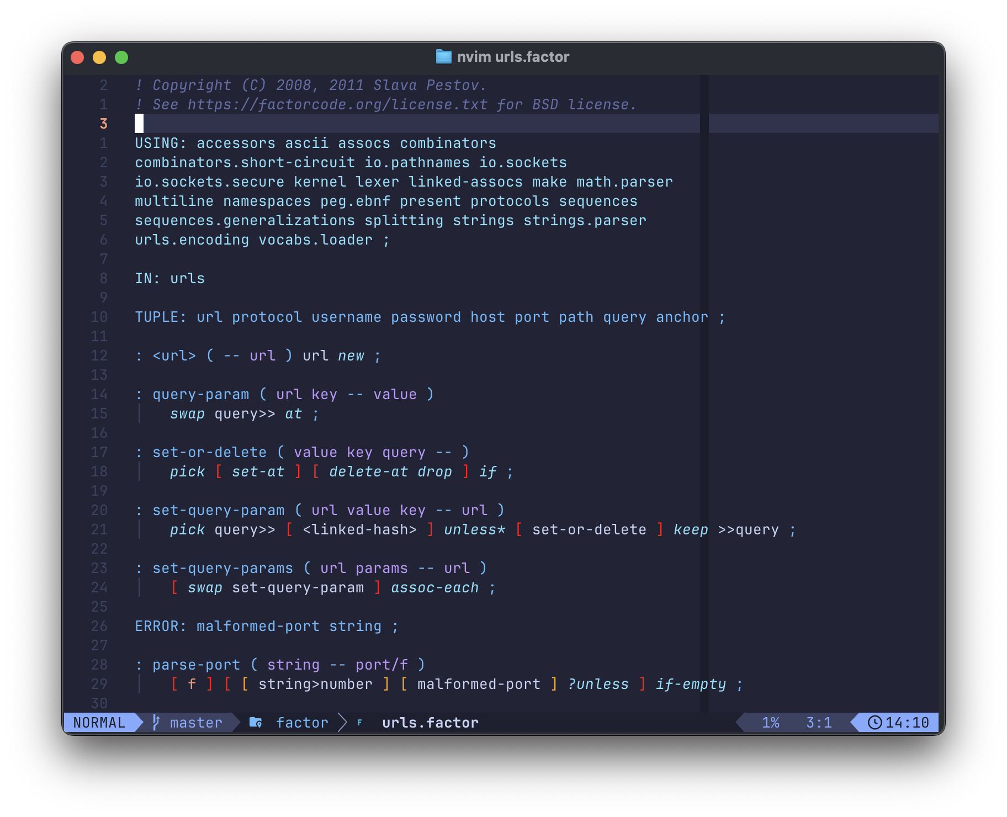Click the Factor filetype icon before urls.factor
The height and width of the screenshot is (817, 1007).
360,723
